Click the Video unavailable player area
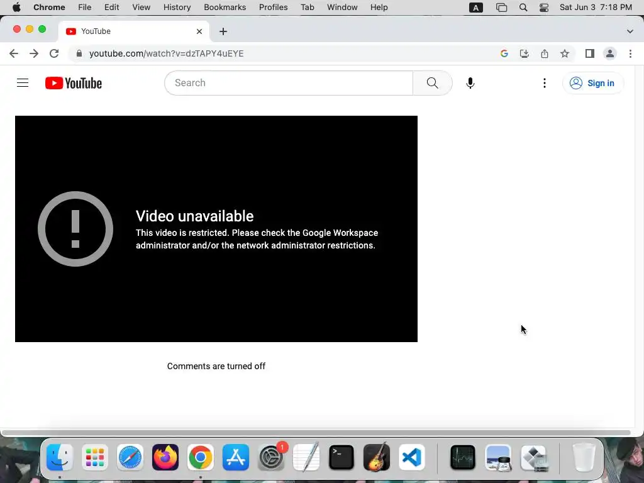This screenshot has width=644, height=483. coord(216,229)
